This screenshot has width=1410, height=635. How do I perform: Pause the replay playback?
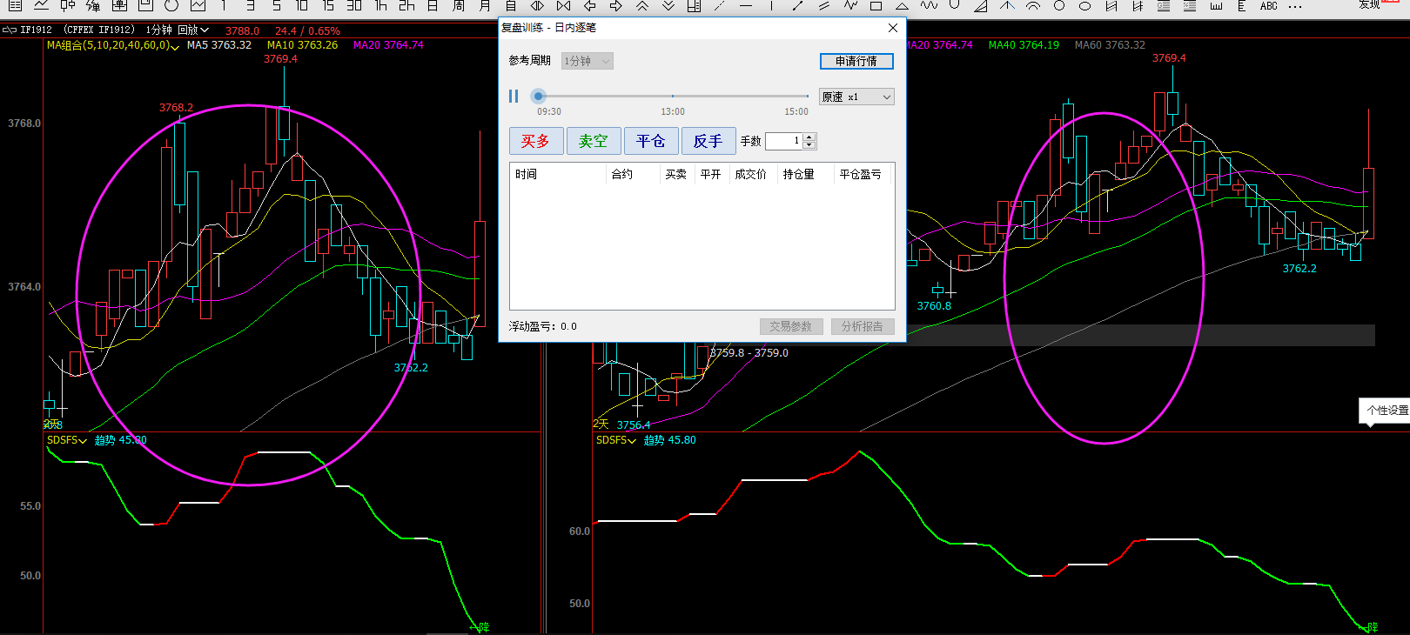click(x=514, y=97)
